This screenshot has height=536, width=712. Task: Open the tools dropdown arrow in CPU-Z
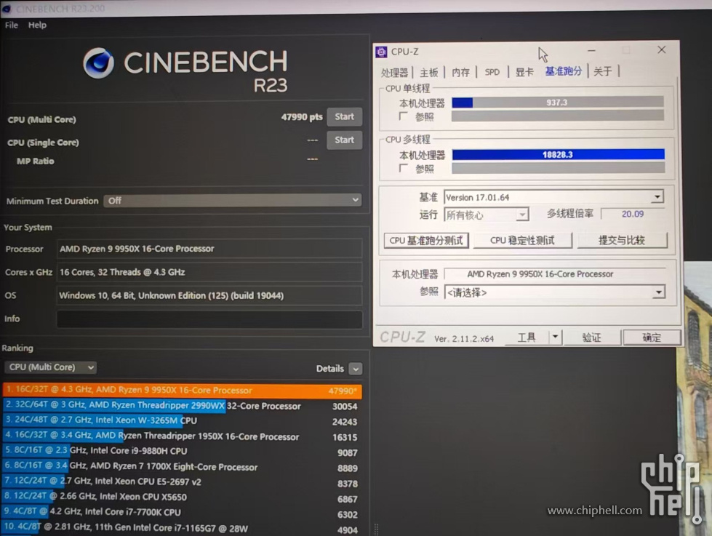tap(555, 337)
